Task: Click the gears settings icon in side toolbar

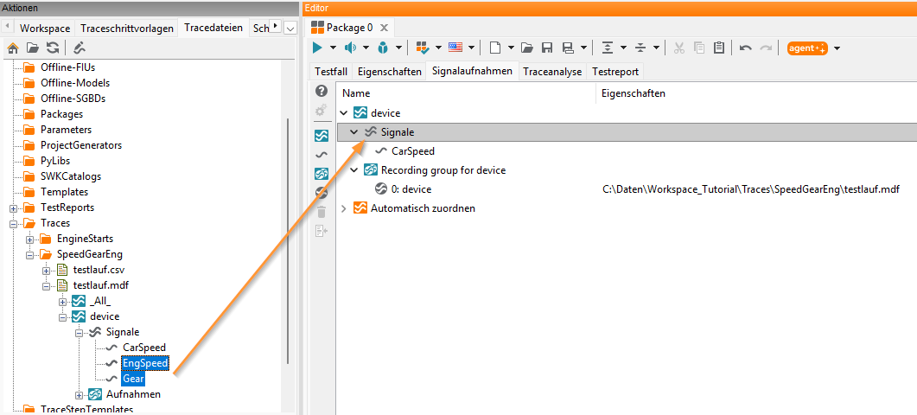Action: (321, 111)
